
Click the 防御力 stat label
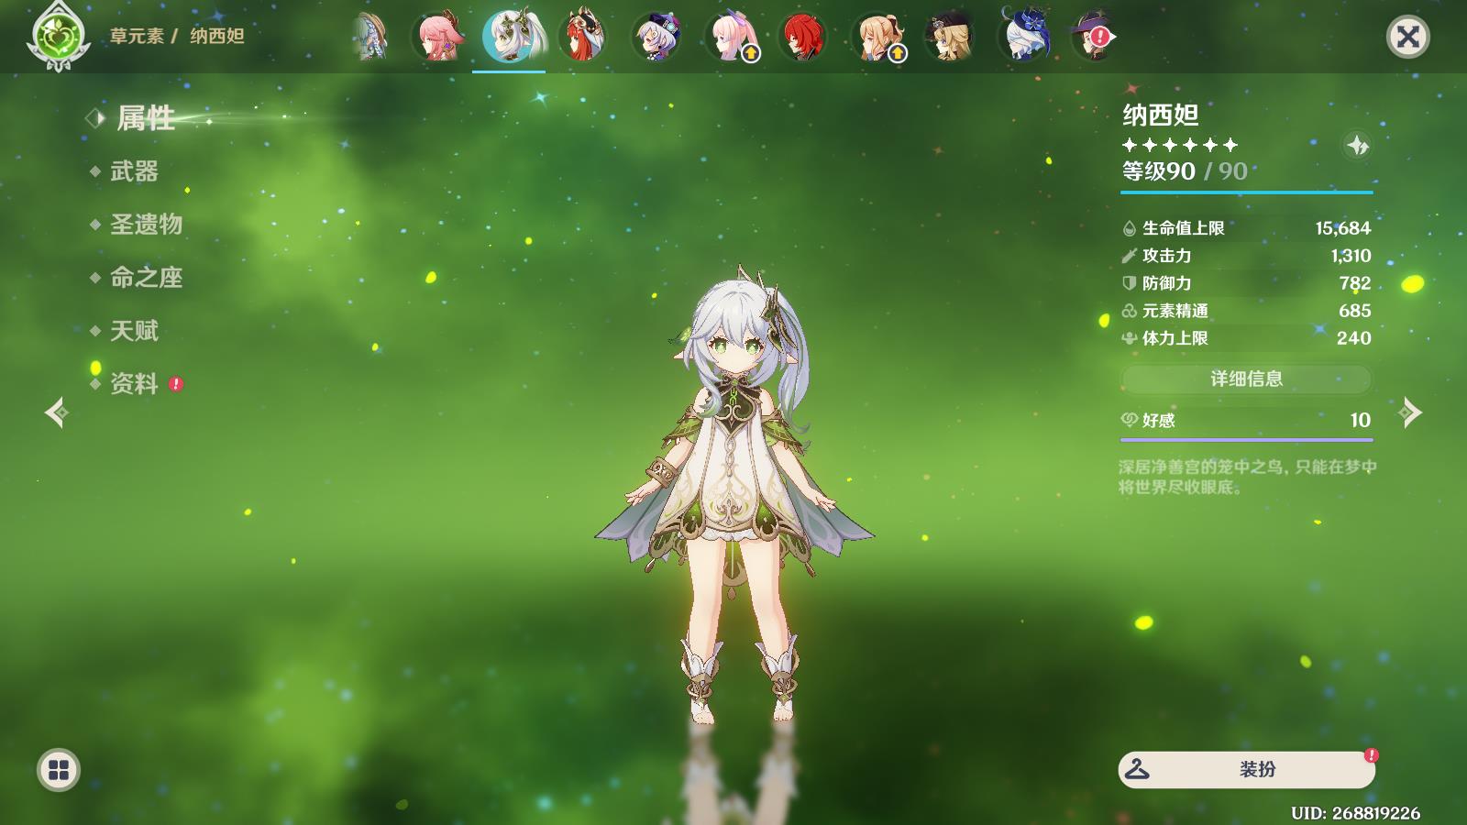pyautogui.click(x=1166, y=283)
